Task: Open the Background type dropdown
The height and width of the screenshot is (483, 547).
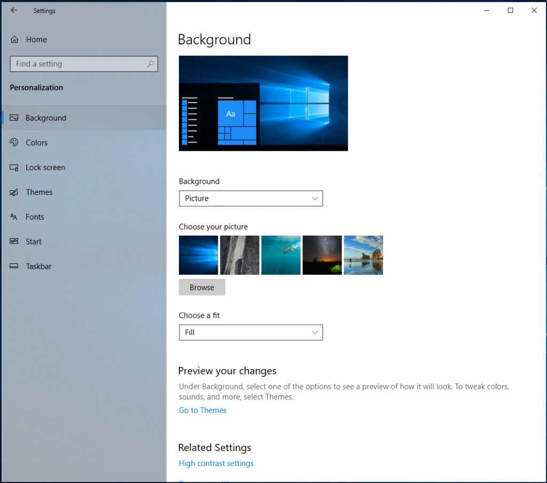Action: pos(251,198)
